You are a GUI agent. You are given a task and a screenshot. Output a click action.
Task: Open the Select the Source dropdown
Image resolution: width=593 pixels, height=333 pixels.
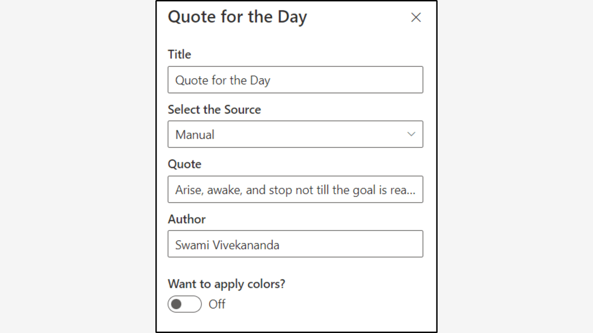click(x=295, y=134)
